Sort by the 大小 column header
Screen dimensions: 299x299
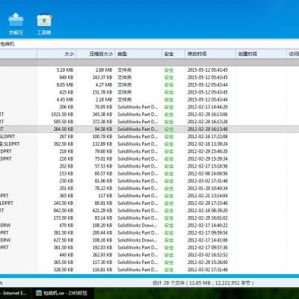pos(57,54)
